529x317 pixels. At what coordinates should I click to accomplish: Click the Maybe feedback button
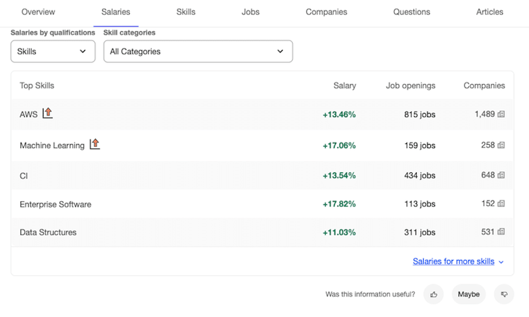[468, 294]
